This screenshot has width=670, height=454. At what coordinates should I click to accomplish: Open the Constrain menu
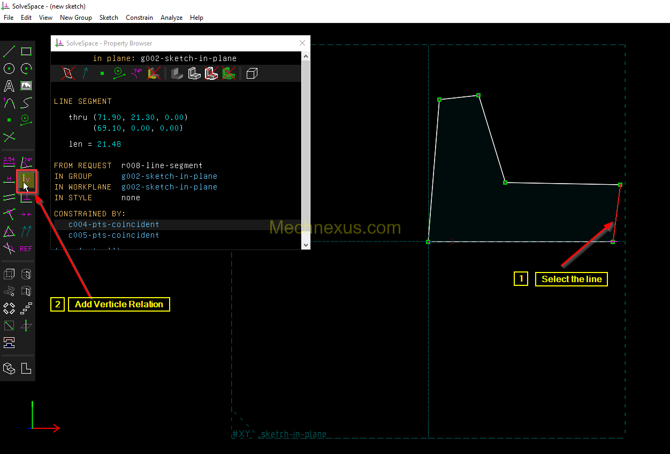click(x=139, y=18)
